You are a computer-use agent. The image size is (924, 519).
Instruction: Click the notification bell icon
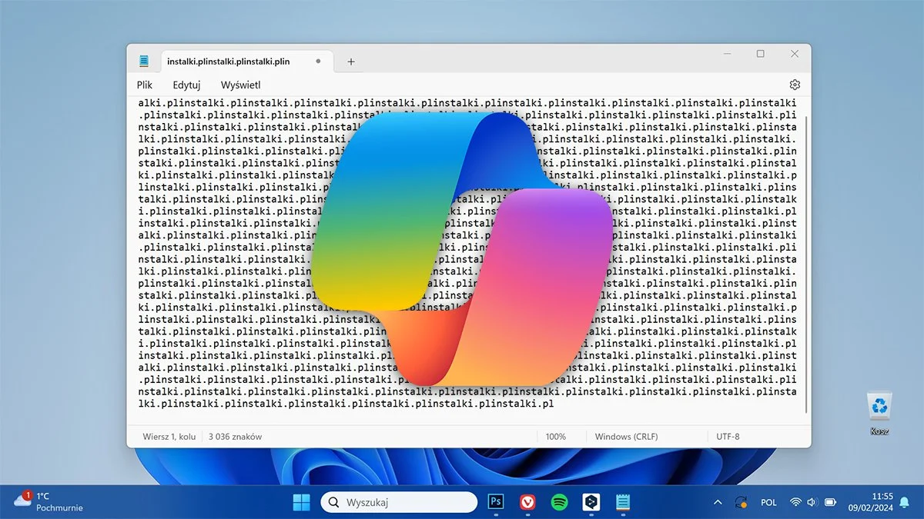(903, 502)
